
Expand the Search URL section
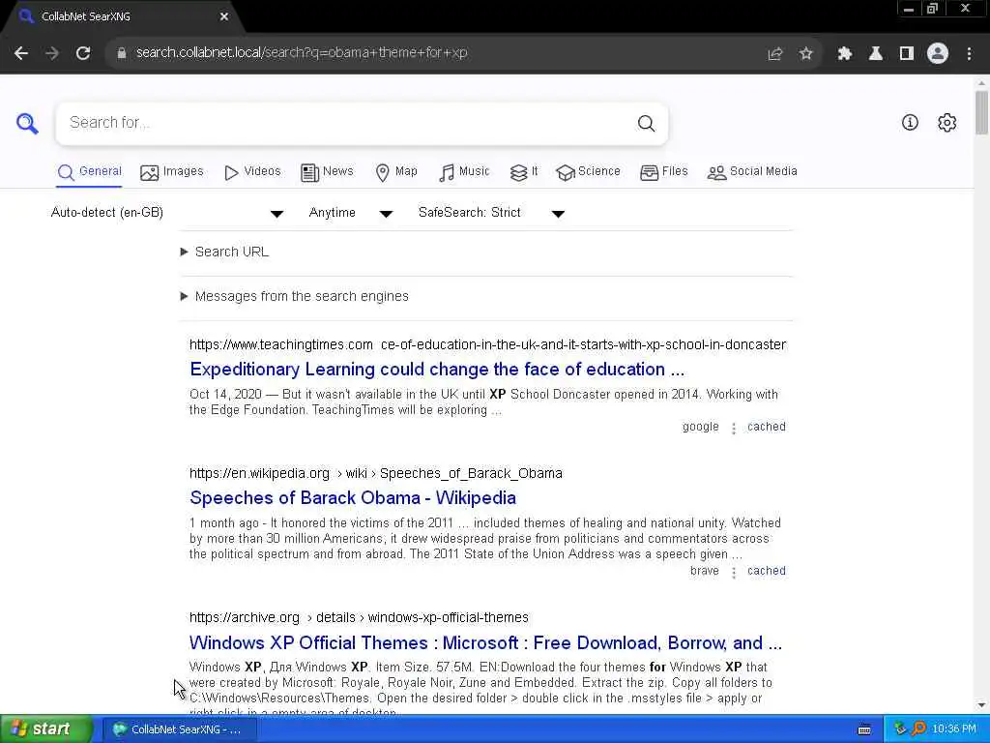pos(224,252)
